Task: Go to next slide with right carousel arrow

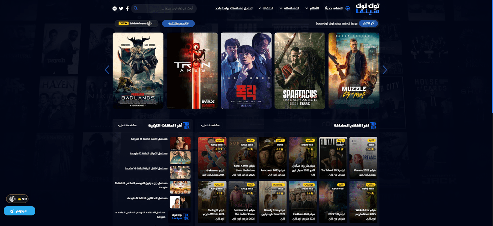Action: point(384,70)
